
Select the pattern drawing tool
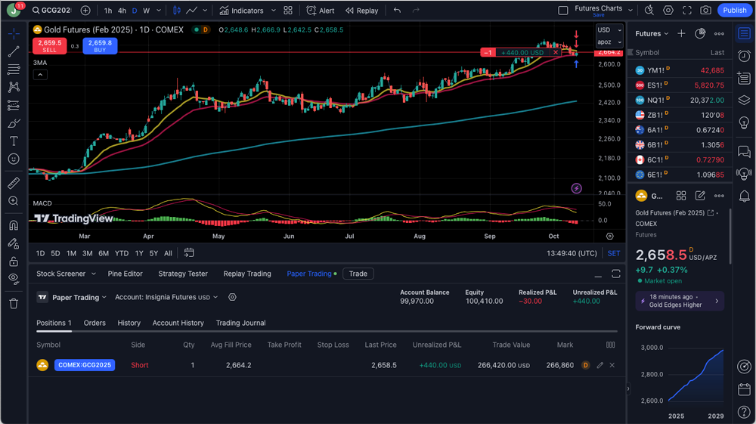click(x=14, y=87)
